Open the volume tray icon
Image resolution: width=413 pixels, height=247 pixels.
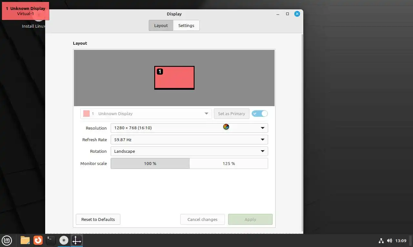coord(389,241)
